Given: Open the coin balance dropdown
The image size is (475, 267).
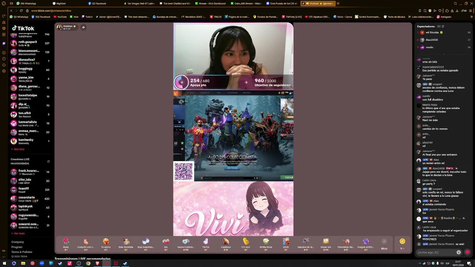Looking at the screenshot, I should [402, 244].
